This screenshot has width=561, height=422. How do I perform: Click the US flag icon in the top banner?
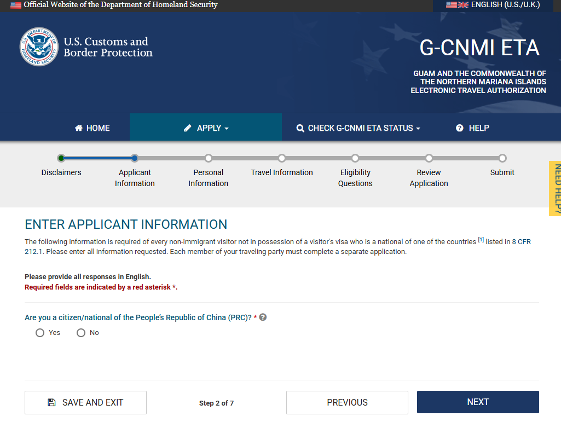point(16,5)
